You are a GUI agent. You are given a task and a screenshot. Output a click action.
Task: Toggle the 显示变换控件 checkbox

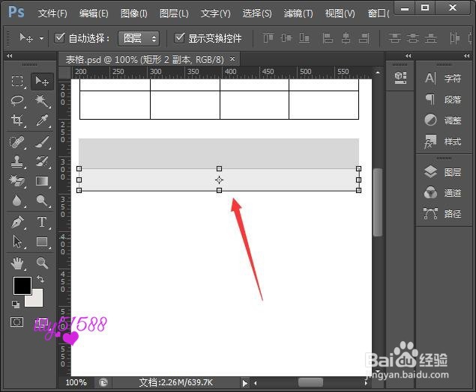pyautogui.click(x=179, y=38)
